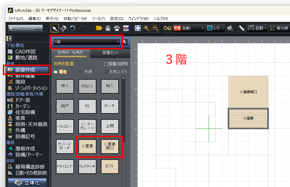Select the arrow selection tool
290x187 pixels.
pos(55,28)
